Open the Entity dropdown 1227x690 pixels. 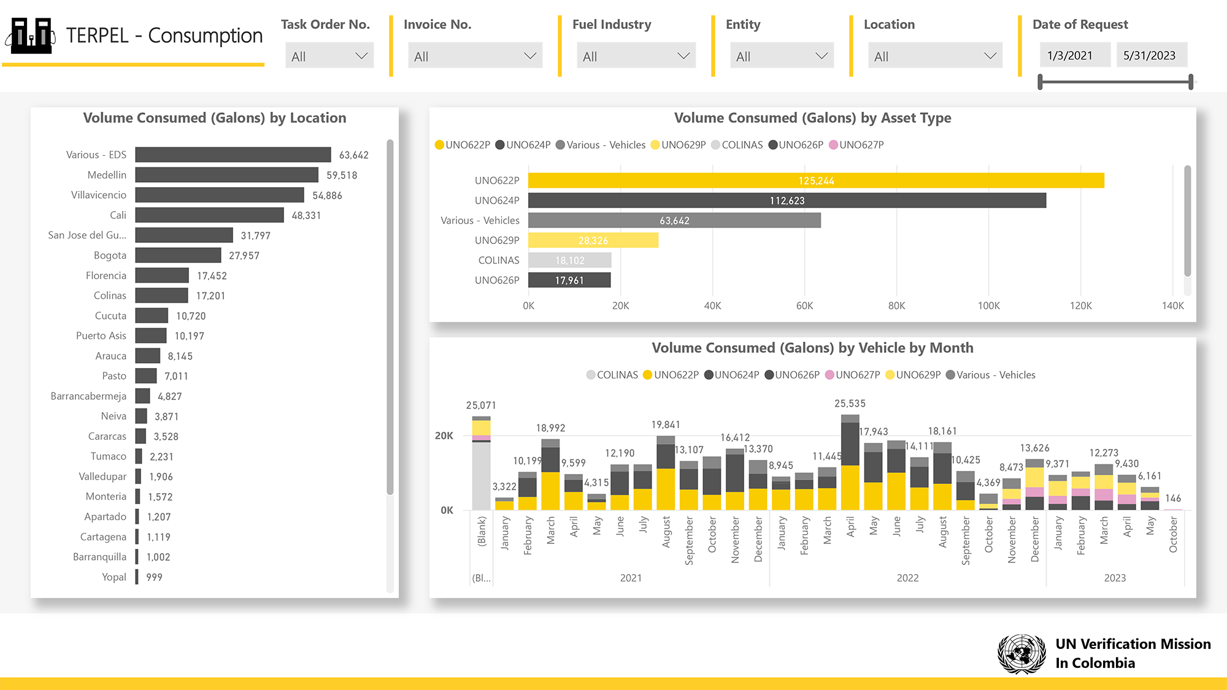tap(782, 56)
